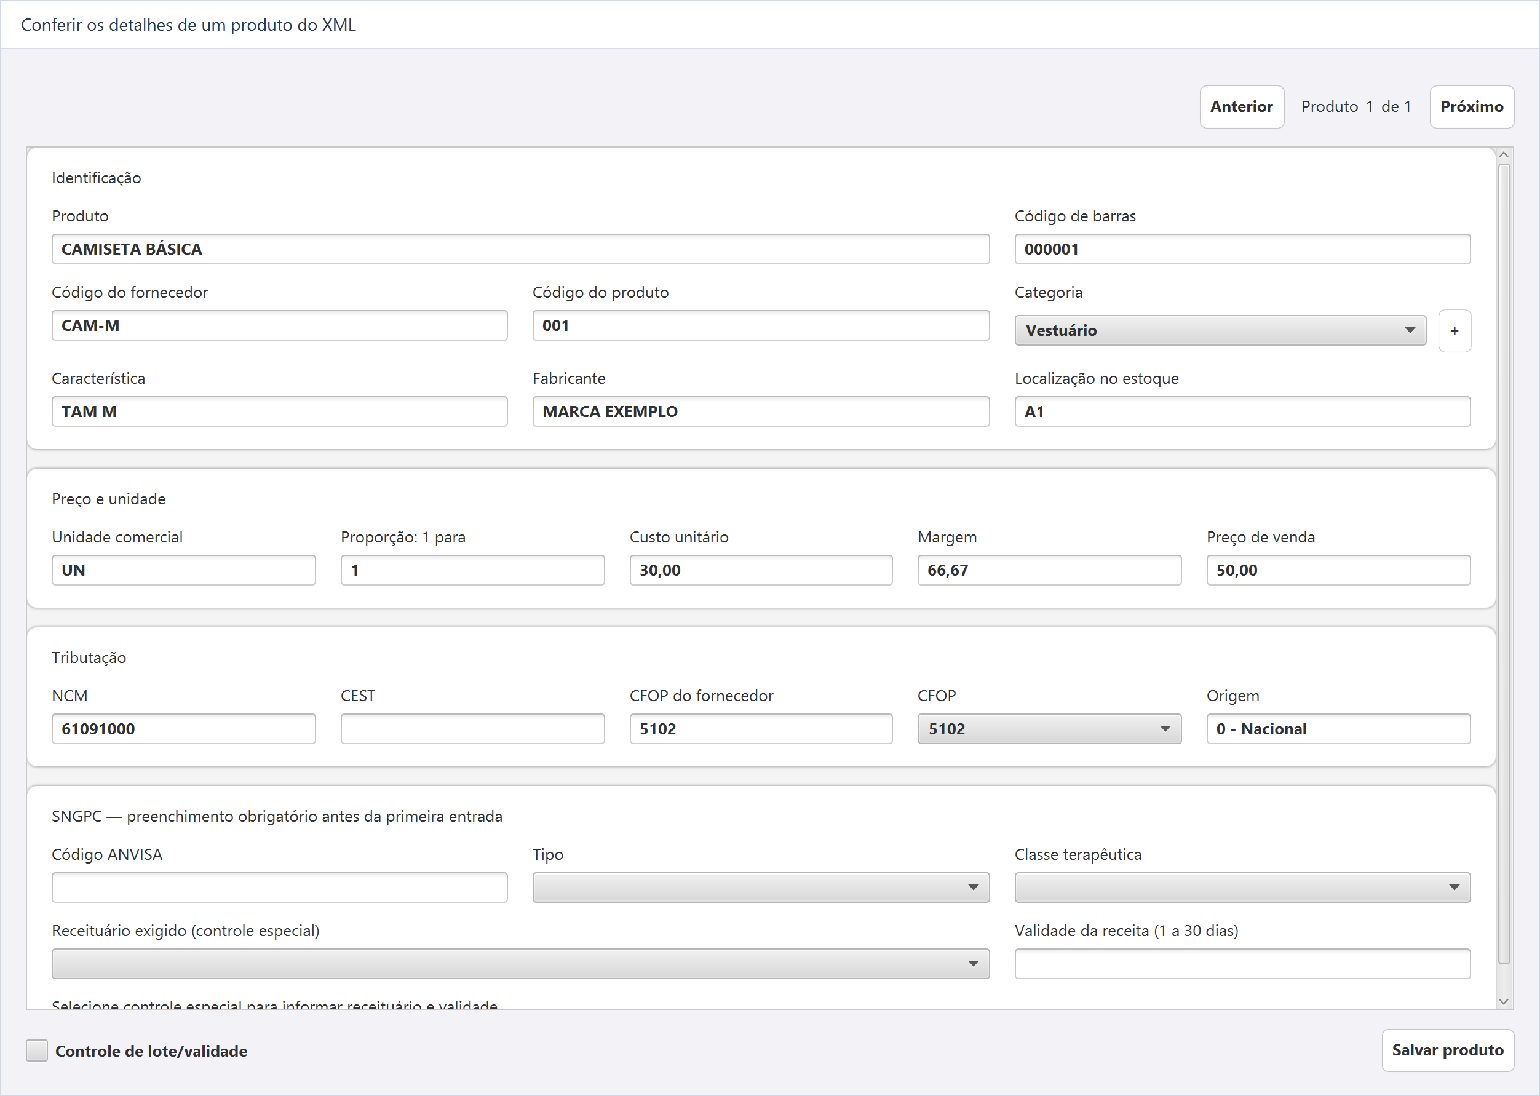Open the Categoria Vestuário dropdown

click(1220, 331)
